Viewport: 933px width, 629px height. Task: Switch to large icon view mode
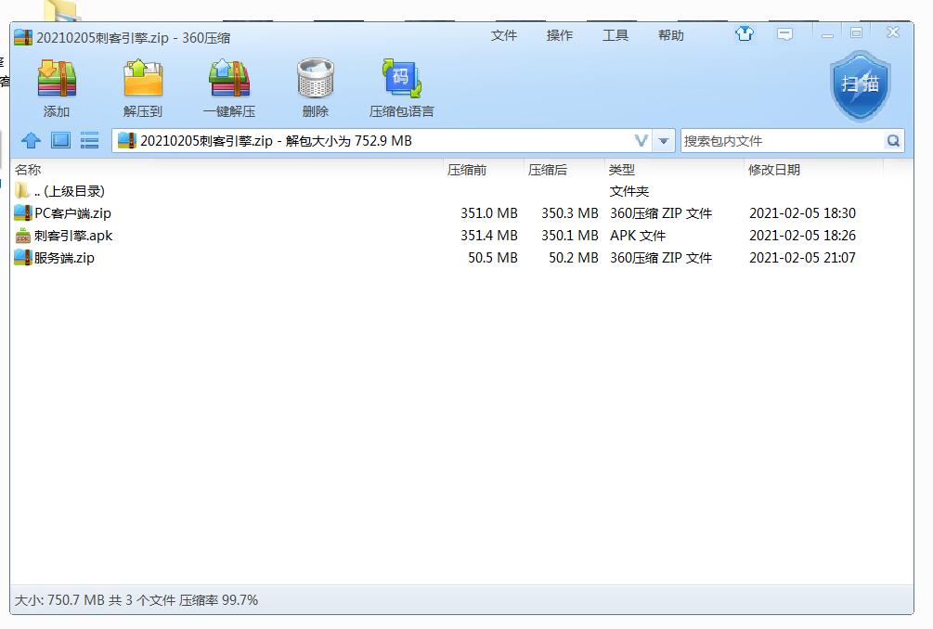point(60,141)
